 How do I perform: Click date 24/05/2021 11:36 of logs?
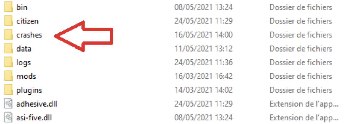click(204, 62)
